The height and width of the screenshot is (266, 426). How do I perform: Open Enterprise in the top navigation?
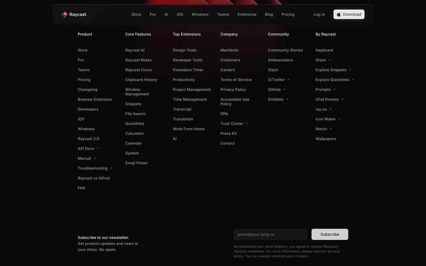(x=247, y=14)
